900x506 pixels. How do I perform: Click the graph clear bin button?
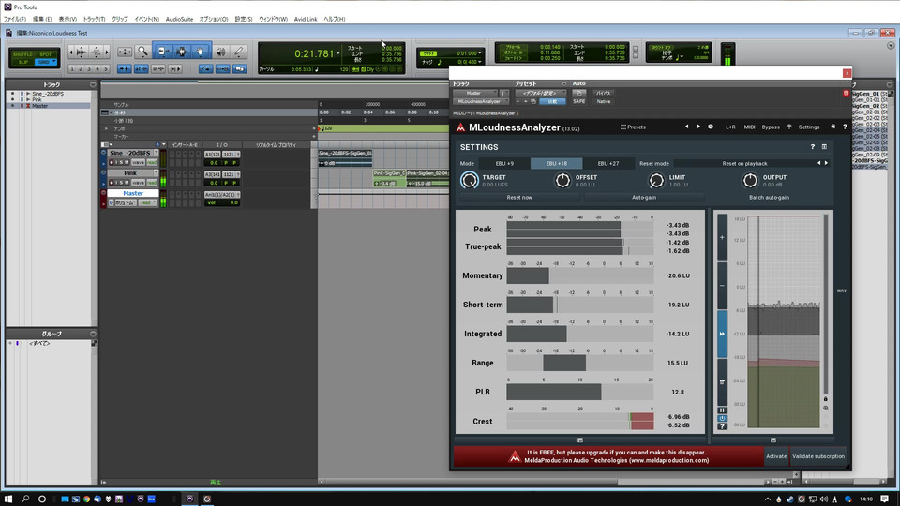(x=722, y=382)
